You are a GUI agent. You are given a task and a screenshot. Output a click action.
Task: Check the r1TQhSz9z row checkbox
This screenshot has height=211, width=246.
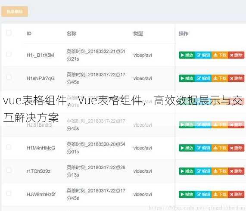coord(9,170)
